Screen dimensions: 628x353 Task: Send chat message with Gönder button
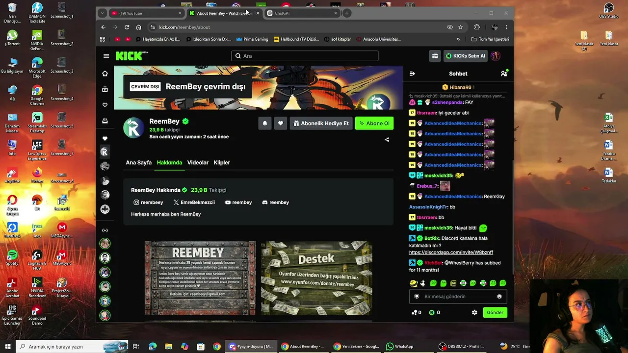tap(495, 312)
